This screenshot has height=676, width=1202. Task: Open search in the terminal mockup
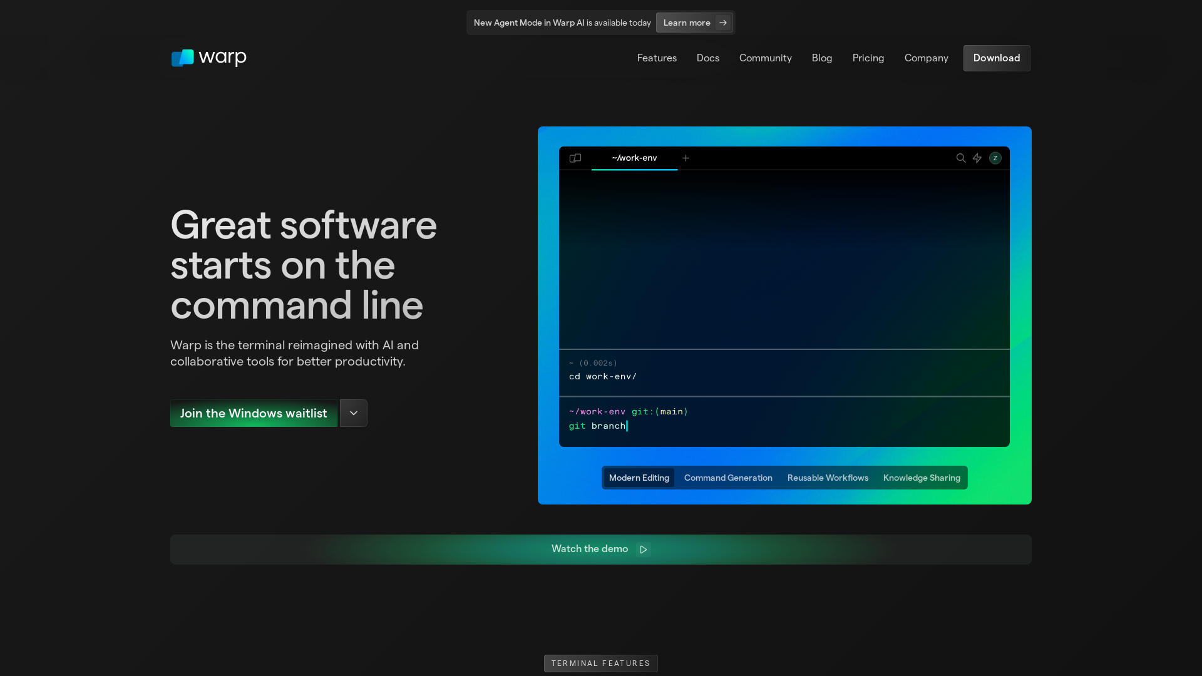tap(961, 158)
